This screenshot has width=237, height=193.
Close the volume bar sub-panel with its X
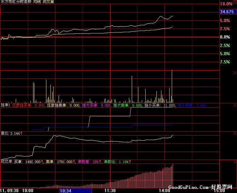235,73
